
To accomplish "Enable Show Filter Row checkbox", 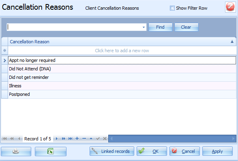I will 172,8.
